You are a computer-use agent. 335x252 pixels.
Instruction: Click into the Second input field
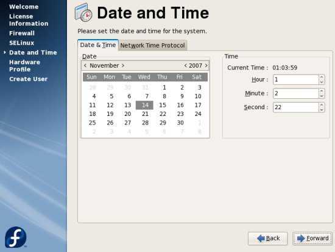point(296,107)
